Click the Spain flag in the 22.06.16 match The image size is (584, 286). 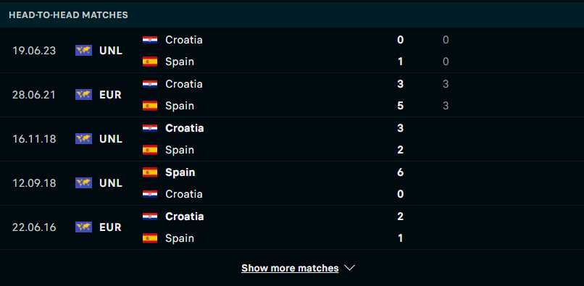pos(150,238)
